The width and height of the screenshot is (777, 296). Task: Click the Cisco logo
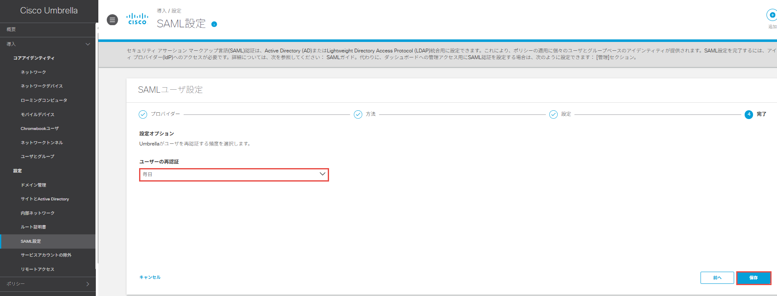(x=137, y=19)
